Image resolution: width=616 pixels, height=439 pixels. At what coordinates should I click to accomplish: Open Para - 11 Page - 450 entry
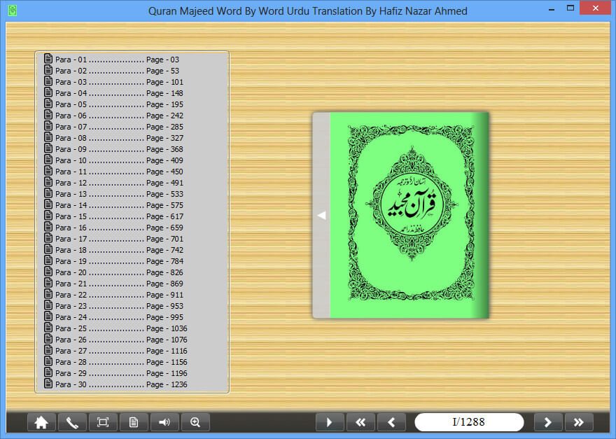(x=113, y=172)
